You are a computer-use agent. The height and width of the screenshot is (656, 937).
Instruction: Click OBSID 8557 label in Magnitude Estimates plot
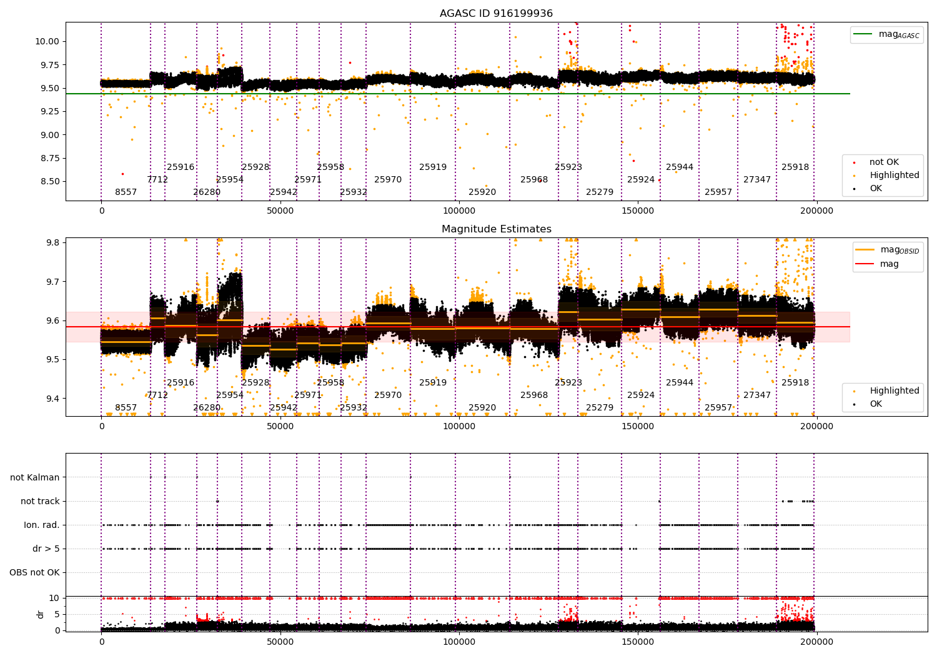[126, 408]
